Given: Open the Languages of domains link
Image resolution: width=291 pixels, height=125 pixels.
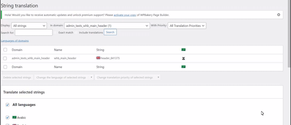Looking at the screenshot, I should point(15,41).
